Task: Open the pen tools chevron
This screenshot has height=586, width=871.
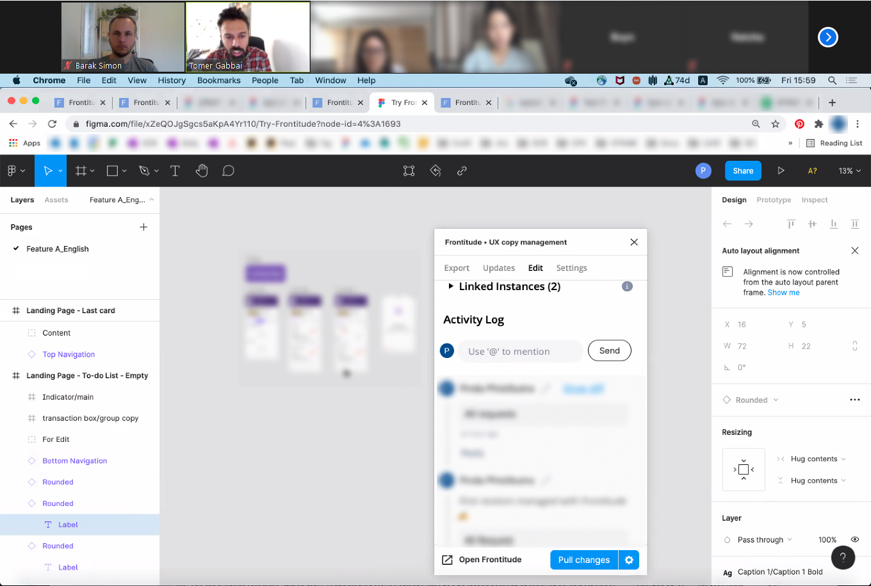Action: (156, 171)
